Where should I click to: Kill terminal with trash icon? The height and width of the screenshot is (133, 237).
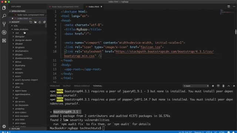coord(223,86)
